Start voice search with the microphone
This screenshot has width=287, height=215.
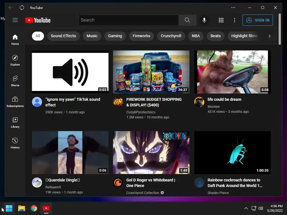coord(204,20)
